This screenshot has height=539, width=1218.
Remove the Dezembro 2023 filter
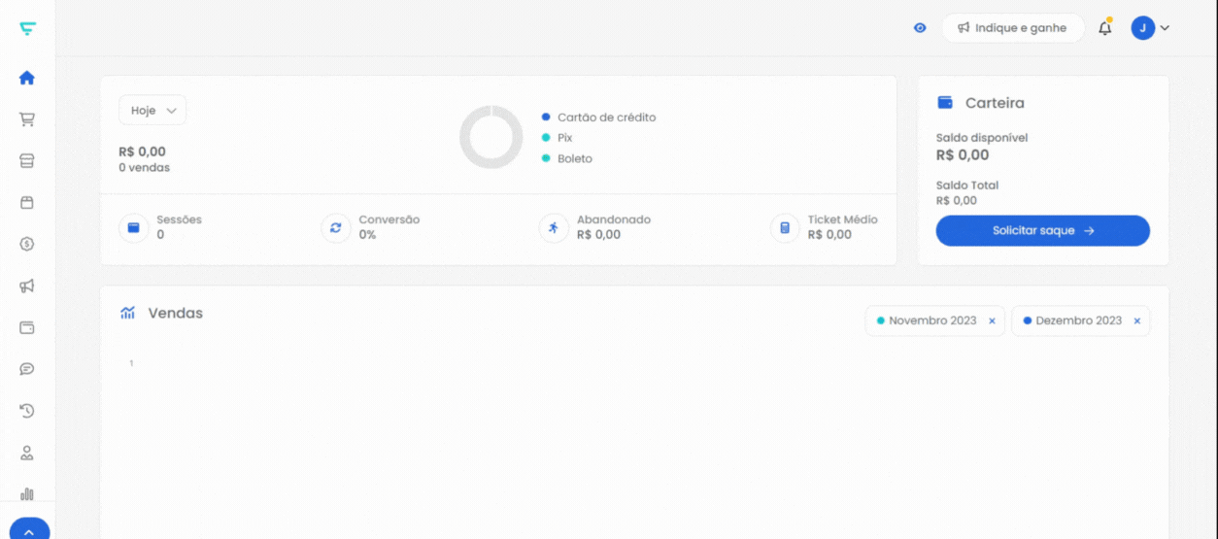(1136, 321)
